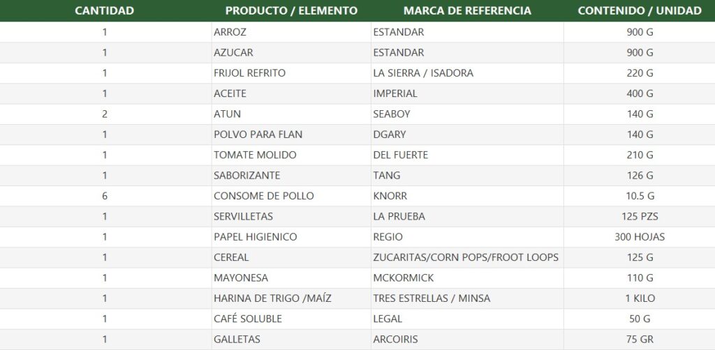Select the POLVO PARA FLAN cell
Screen dimensions: 715x350
coord(291,135)
